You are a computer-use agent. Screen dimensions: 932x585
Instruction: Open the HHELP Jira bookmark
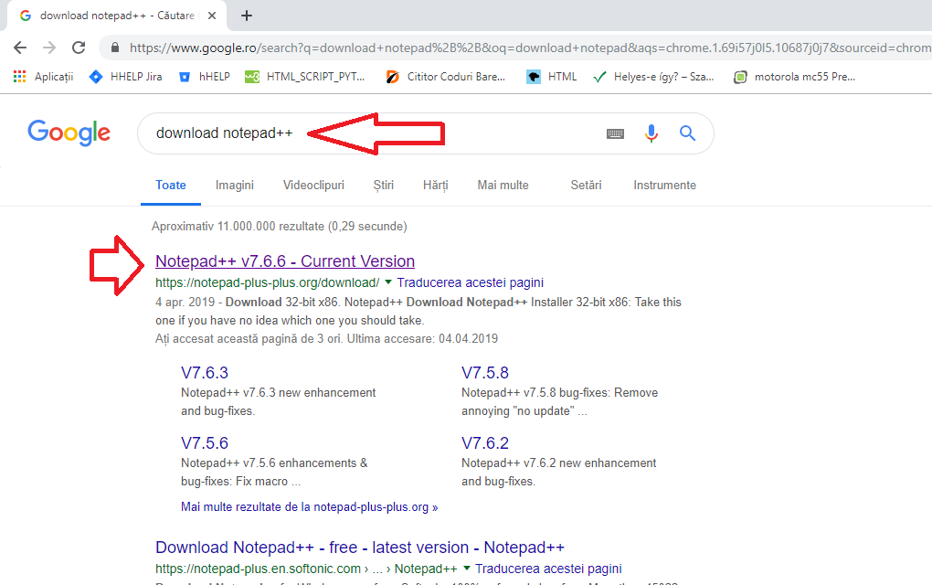pyautogui.click(x=125, y=77)
